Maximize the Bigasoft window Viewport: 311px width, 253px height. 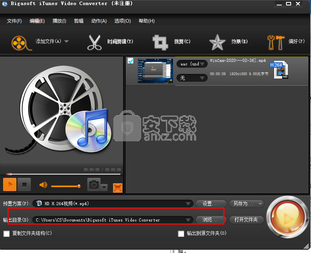(288, 4)
